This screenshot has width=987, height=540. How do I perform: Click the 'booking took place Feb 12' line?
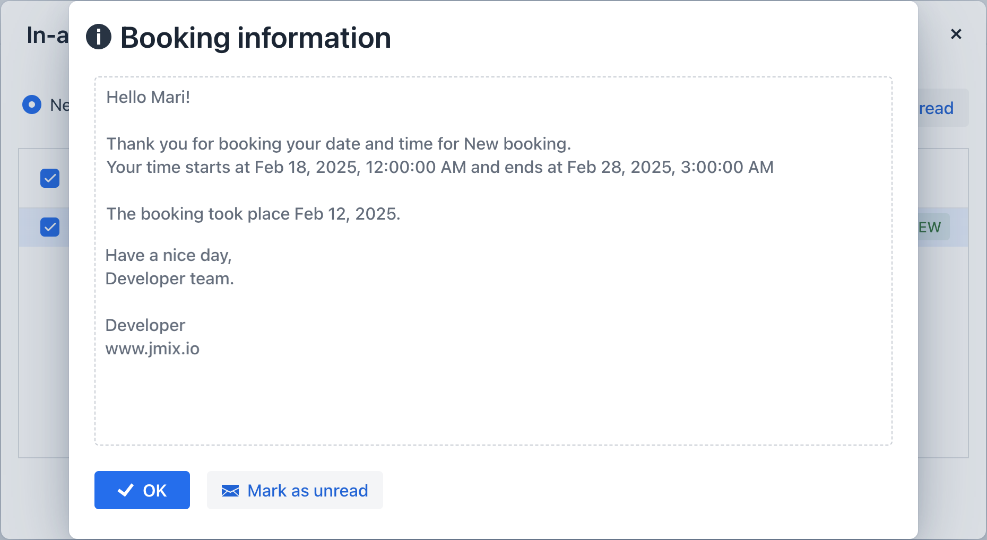[253, 214]
